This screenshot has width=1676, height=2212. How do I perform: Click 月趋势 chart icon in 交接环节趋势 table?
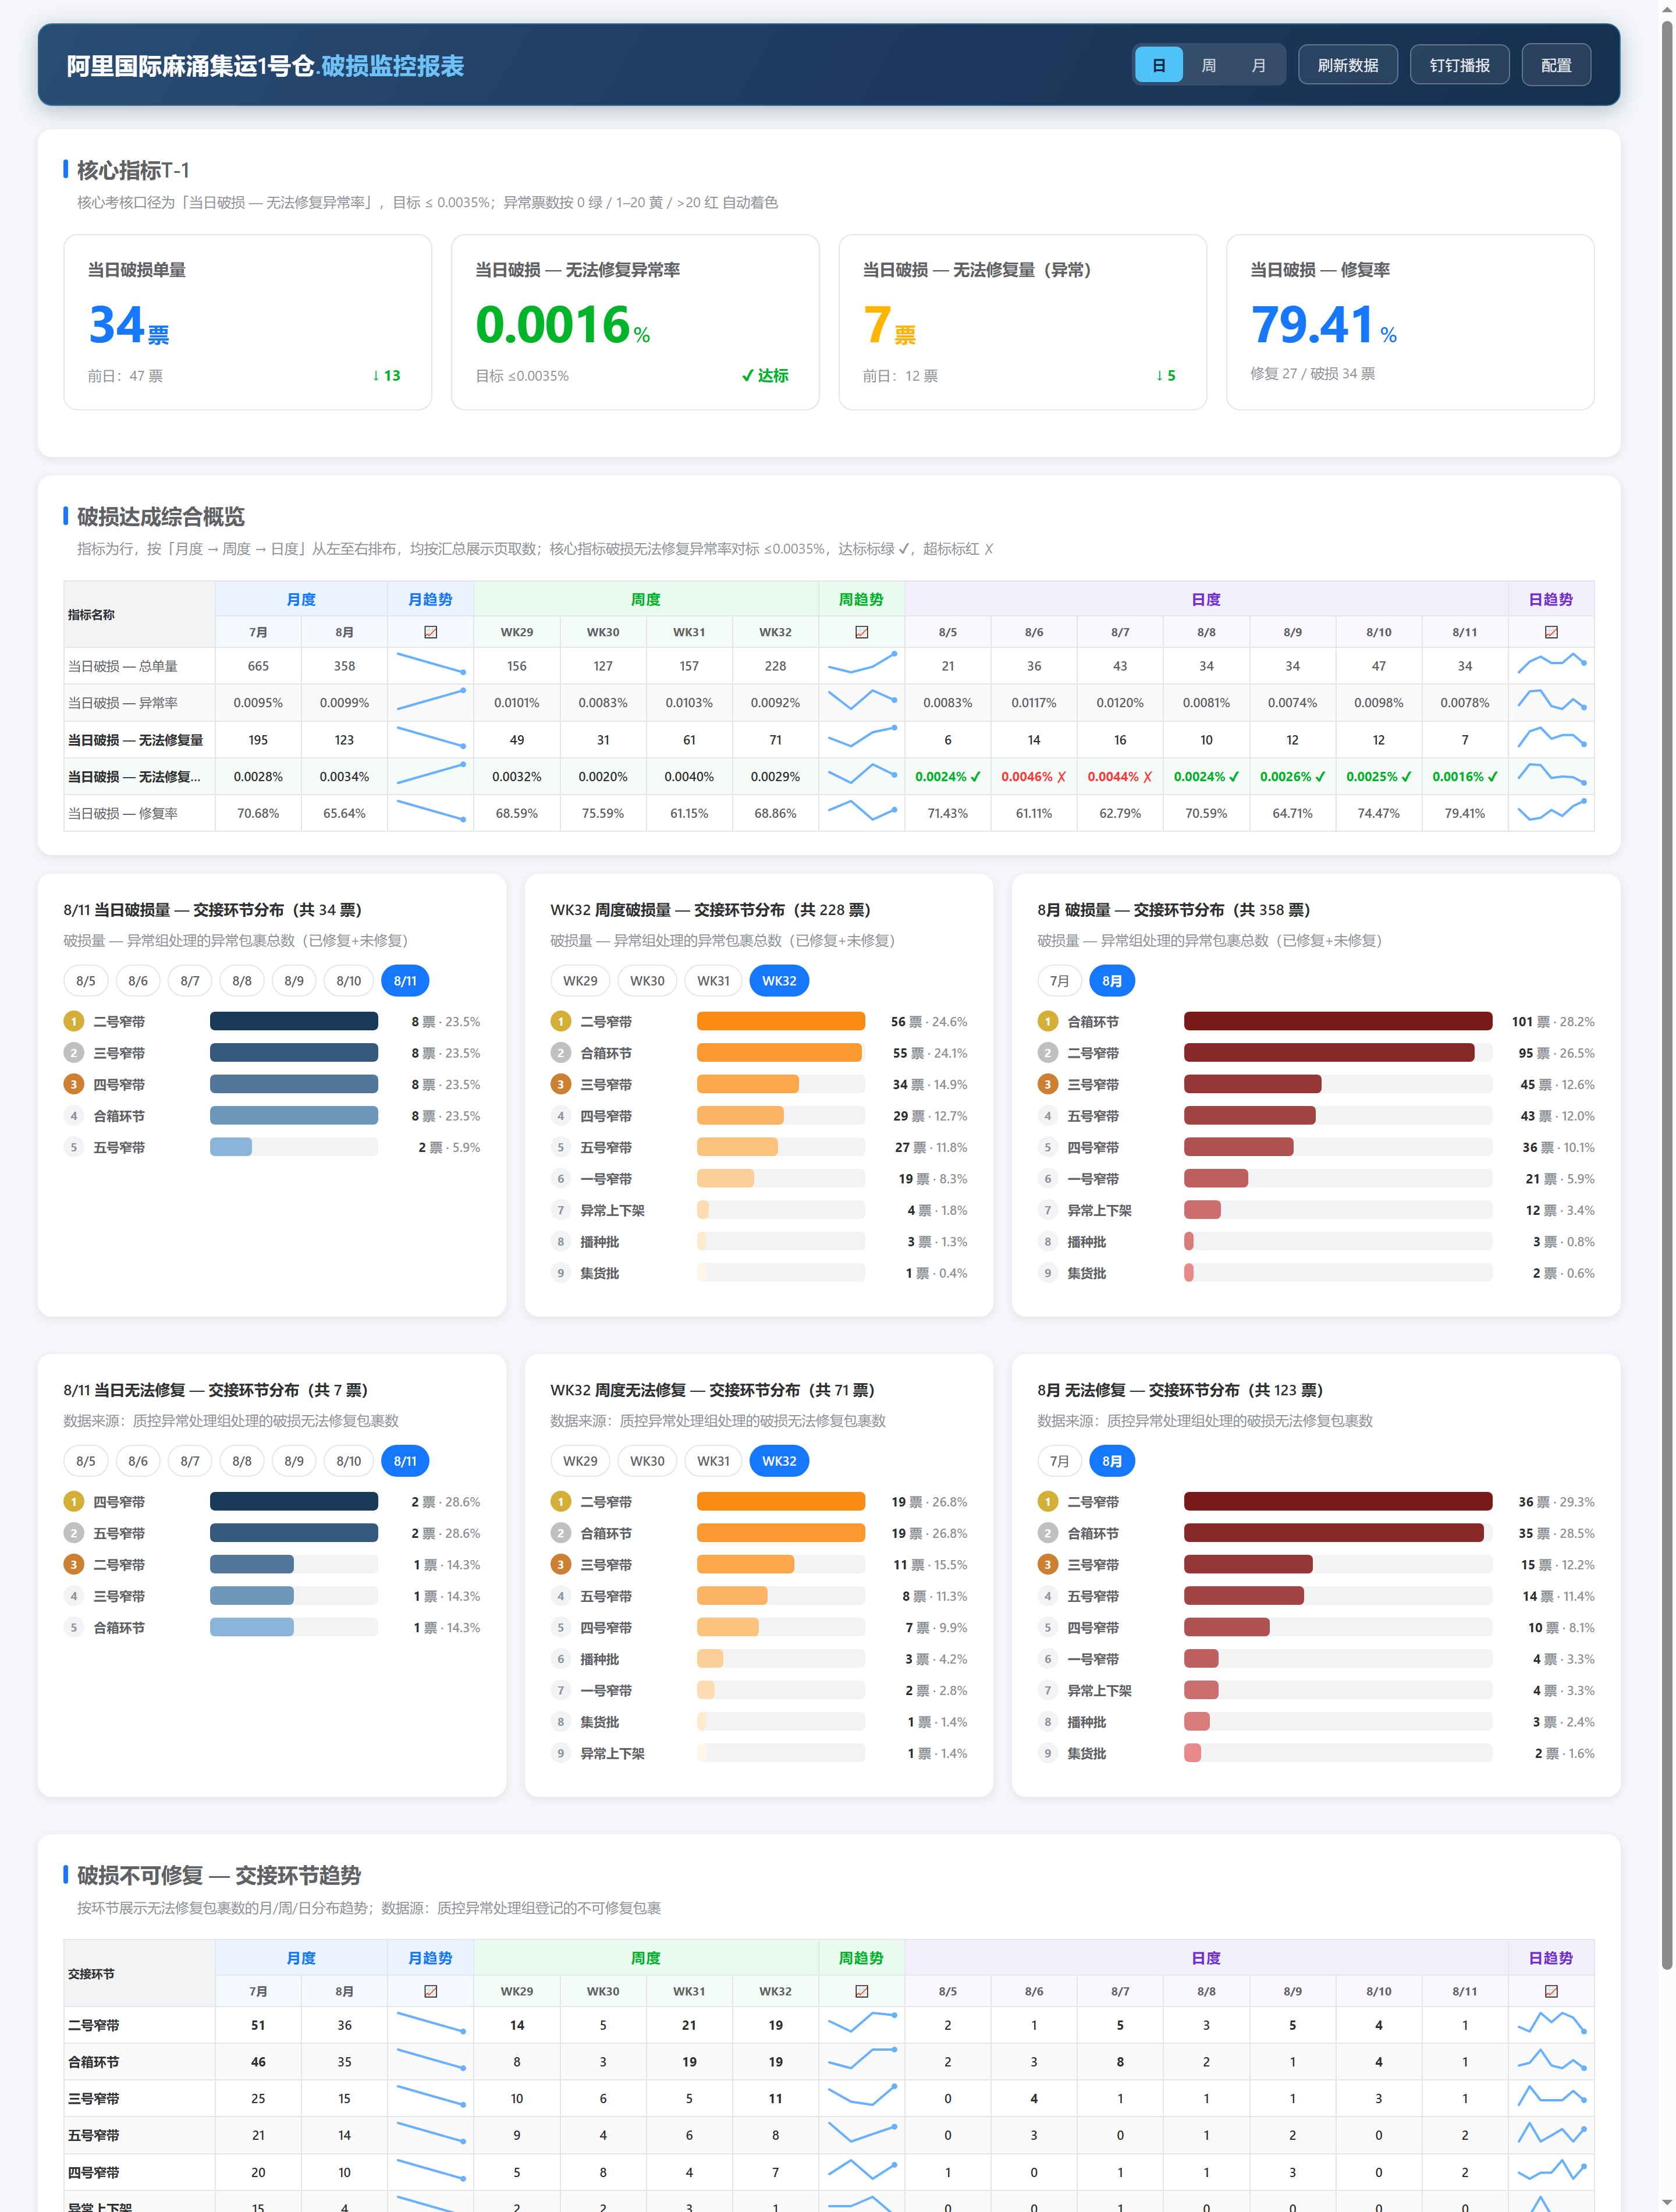(x=430, y=1991)
